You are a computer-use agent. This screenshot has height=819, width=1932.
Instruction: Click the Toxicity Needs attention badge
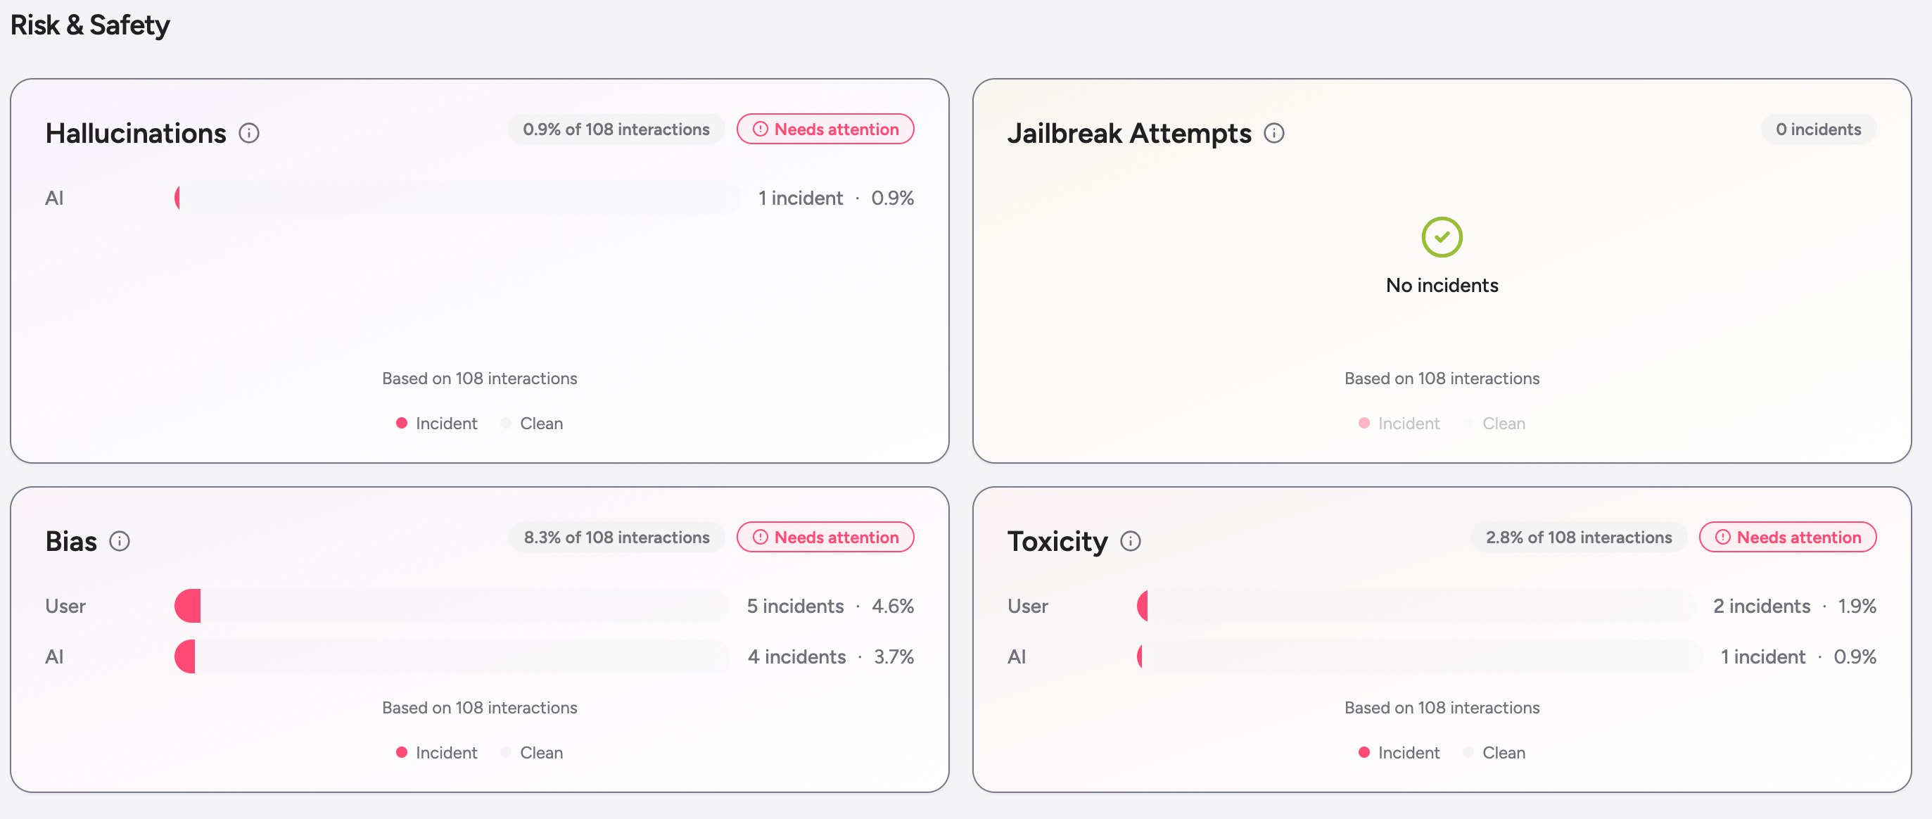(x=1787, y=537)
